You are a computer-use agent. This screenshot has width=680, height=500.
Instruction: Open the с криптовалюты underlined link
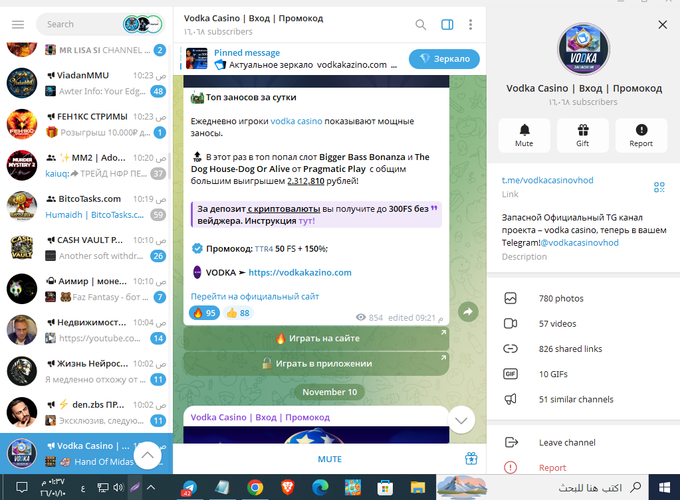click(284, 209)
